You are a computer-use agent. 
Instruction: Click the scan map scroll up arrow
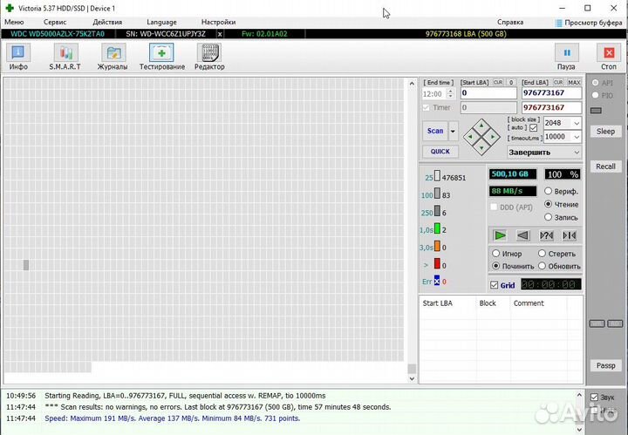[x=412, y=84]
